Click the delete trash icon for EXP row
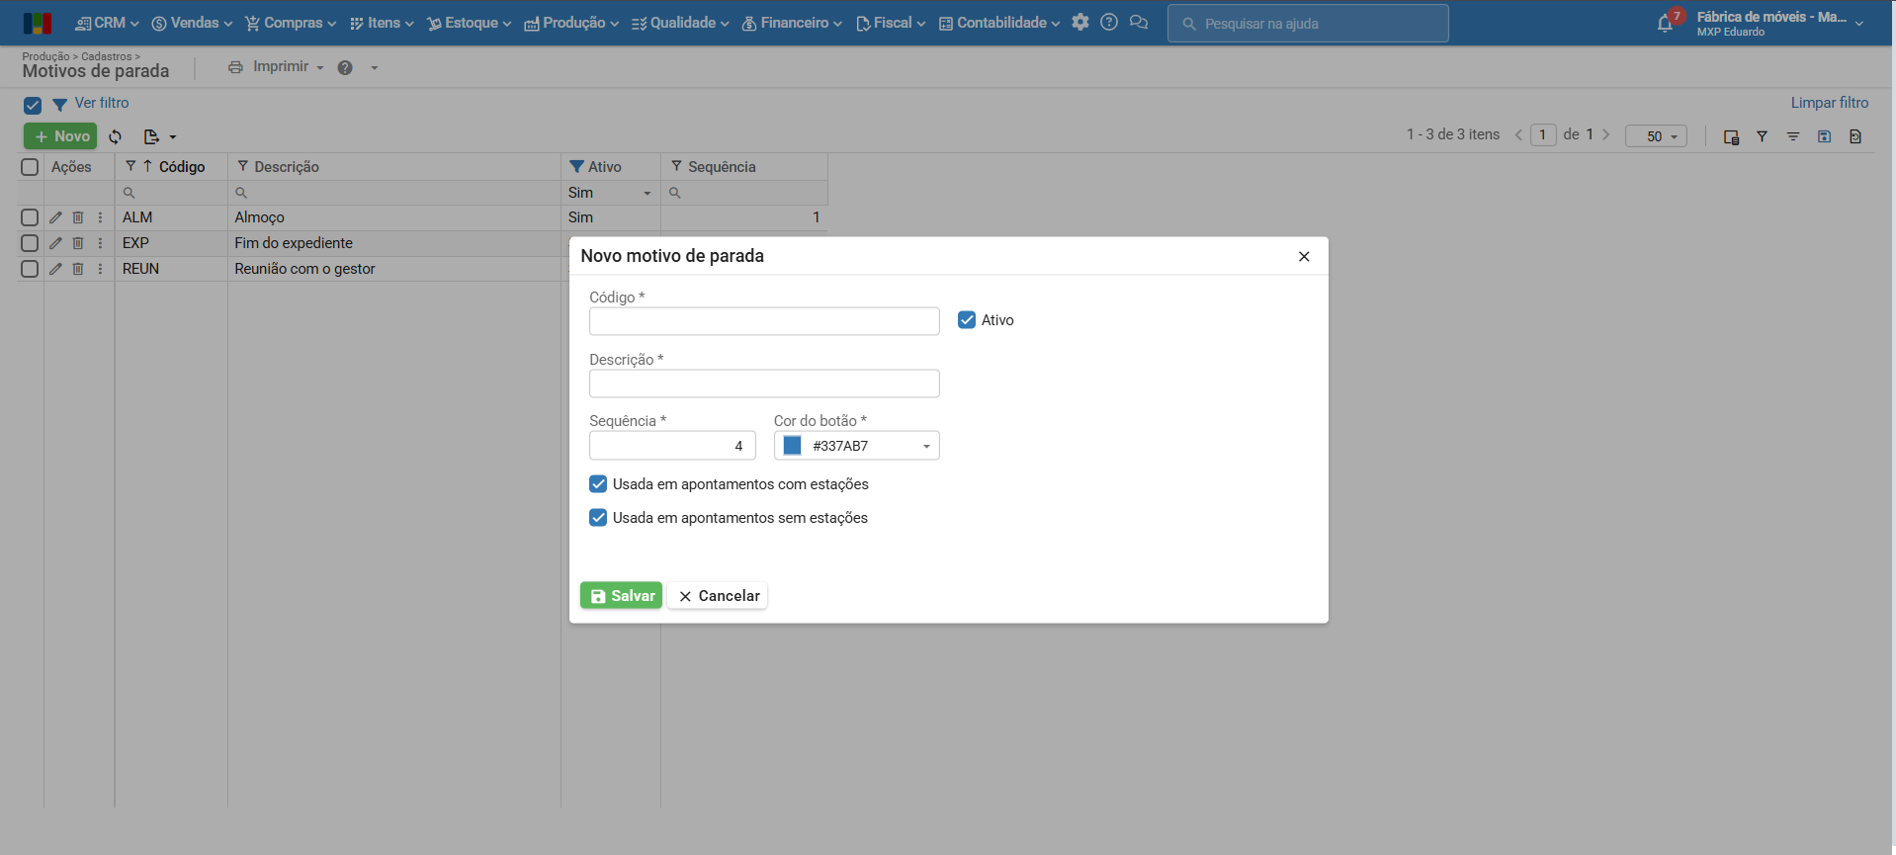The width and height of the screenshot is (1896, 855). 78,243
